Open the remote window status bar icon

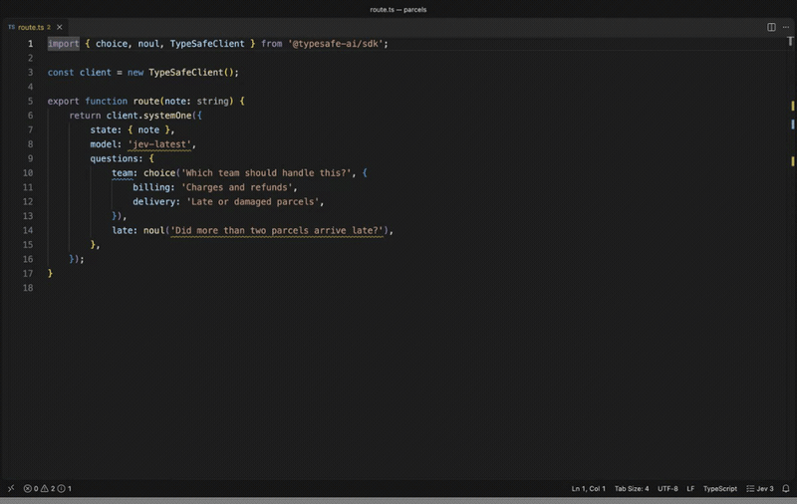point(11,488)
